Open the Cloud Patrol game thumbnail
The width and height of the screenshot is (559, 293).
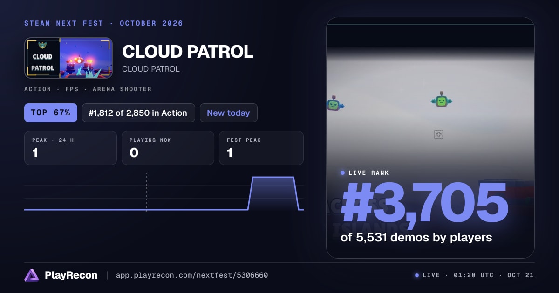68,58
